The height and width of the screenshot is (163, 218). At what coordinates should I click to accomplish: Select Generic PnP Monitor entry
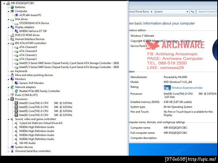click(32, 83)
